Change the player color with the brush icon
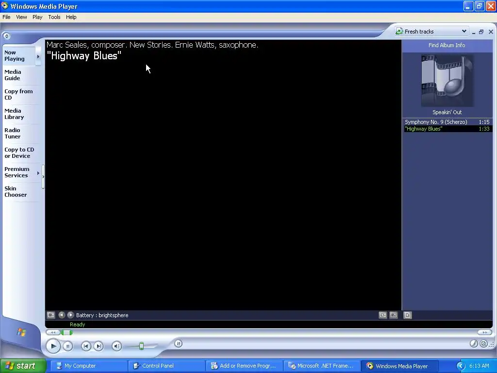Image resolution: width=497 pixels, height=373 pixels. (474, 343)
